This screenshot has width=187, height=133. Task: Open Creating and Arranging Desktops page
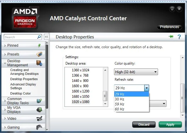(24, 72)
